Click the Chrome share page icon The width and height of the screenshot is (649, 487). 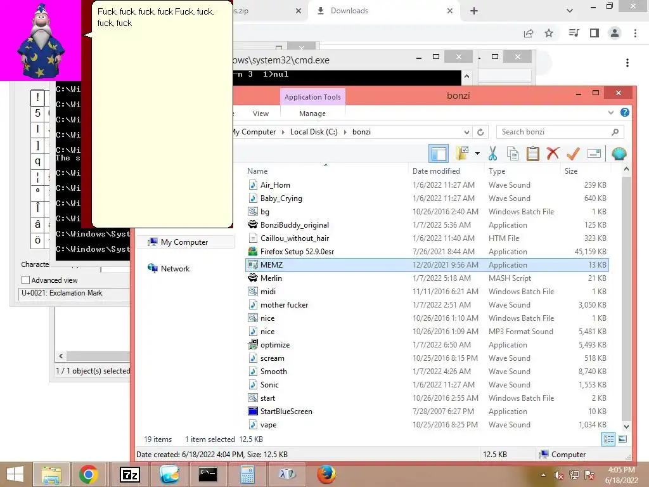point(529,33)
